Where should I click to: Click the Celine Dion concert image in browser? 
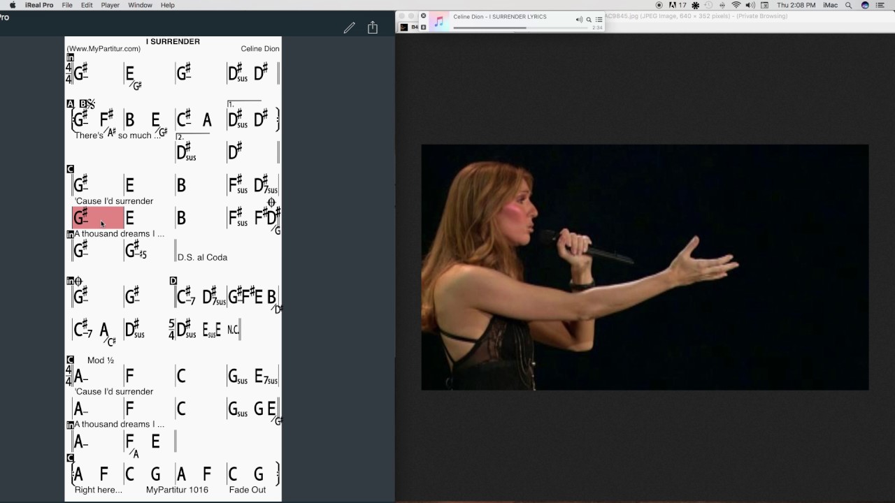click(x=645, y=267)
